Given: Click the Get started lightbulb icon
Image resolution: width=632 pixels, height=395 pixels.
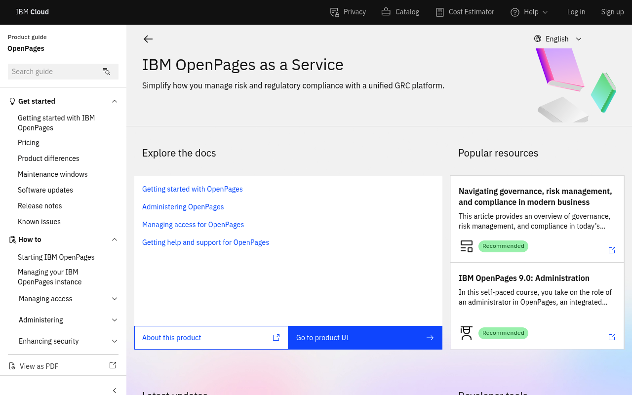Looking at the screenshot, I should [12, 101].
